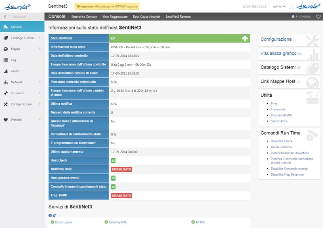Click the back arrow next to Nascondi
The image size is (323, 228).
click(5, 17)
